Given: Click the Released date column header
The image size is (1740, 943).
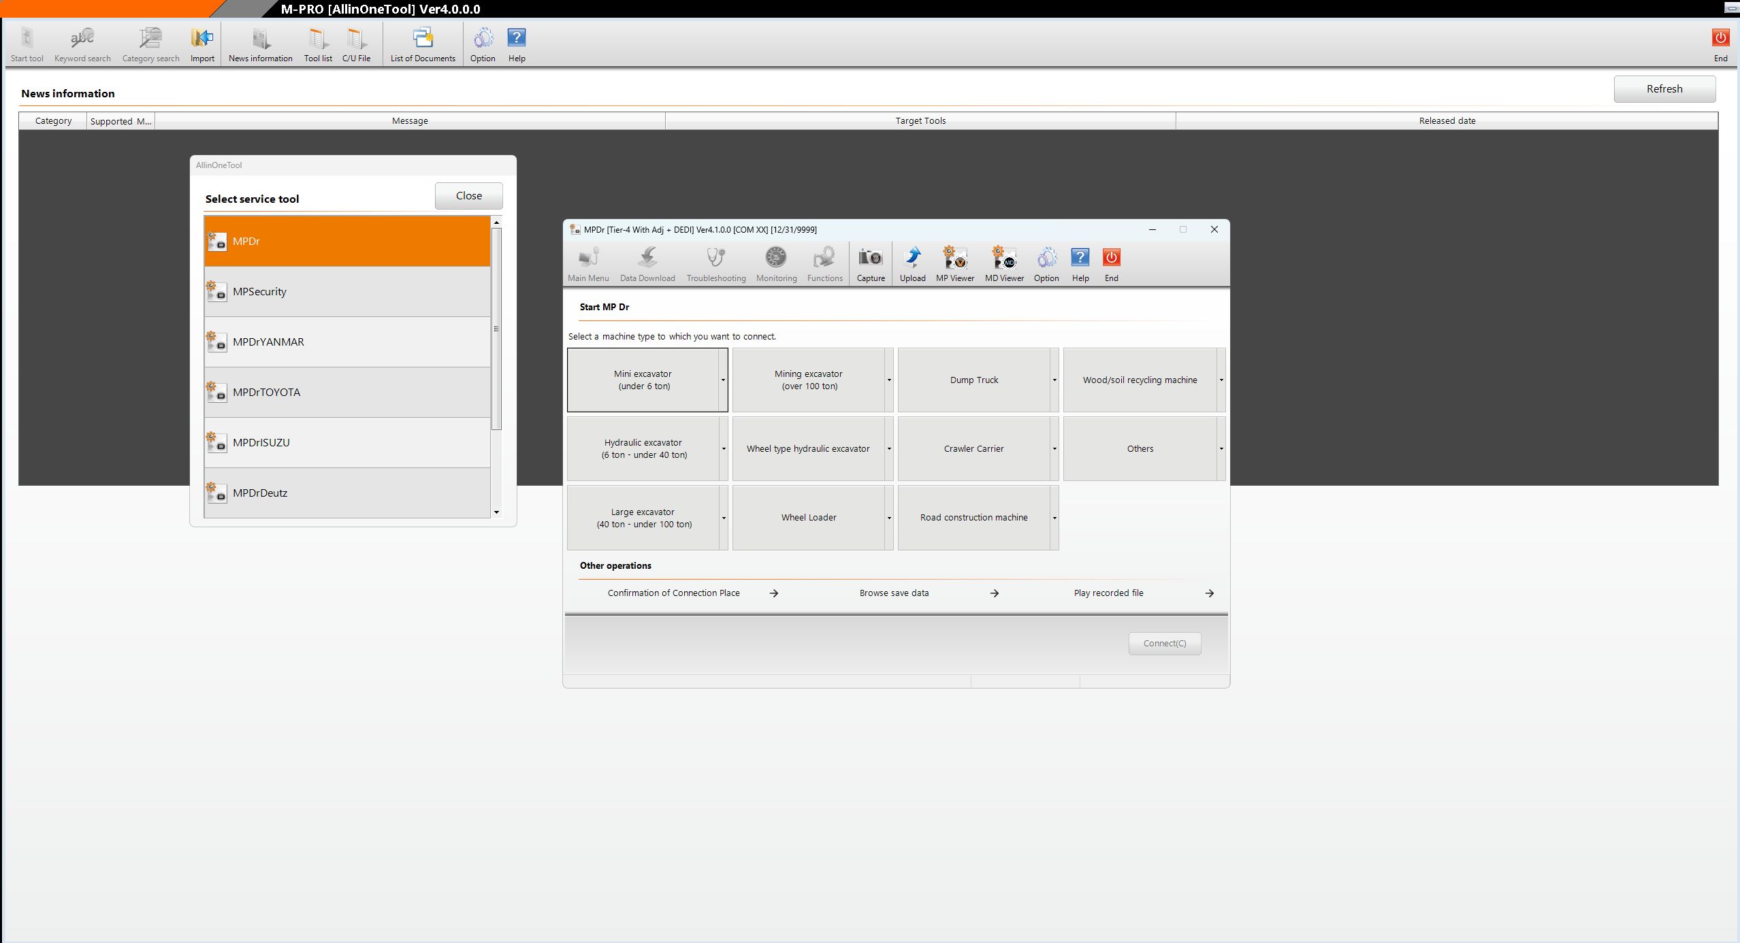Looking at the screenshot, I should tap(1447, 121).
